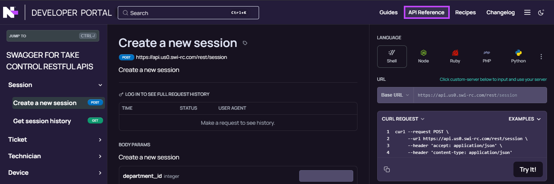Copy the cURL request code

point(387,169)
